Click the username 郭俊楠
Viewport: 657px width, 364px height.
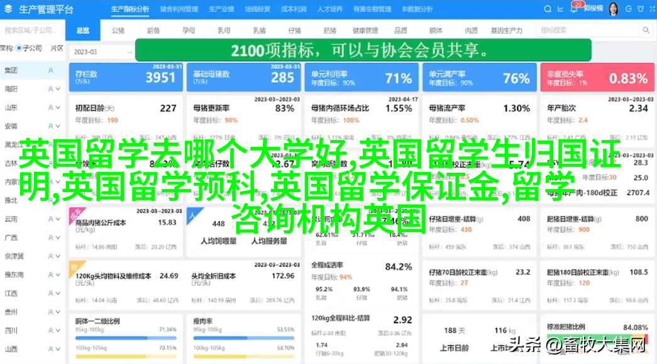[x=594, y=9]
